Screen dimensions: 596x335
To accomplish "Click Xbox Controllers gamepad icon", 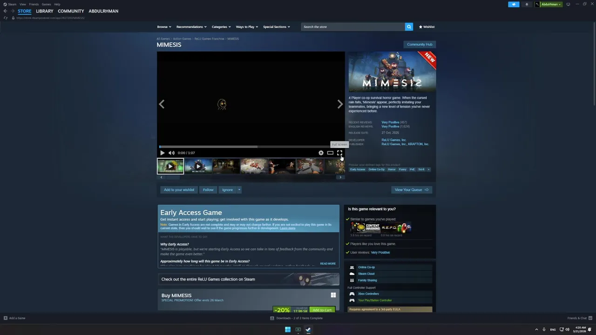I will [x=352, y=294].
